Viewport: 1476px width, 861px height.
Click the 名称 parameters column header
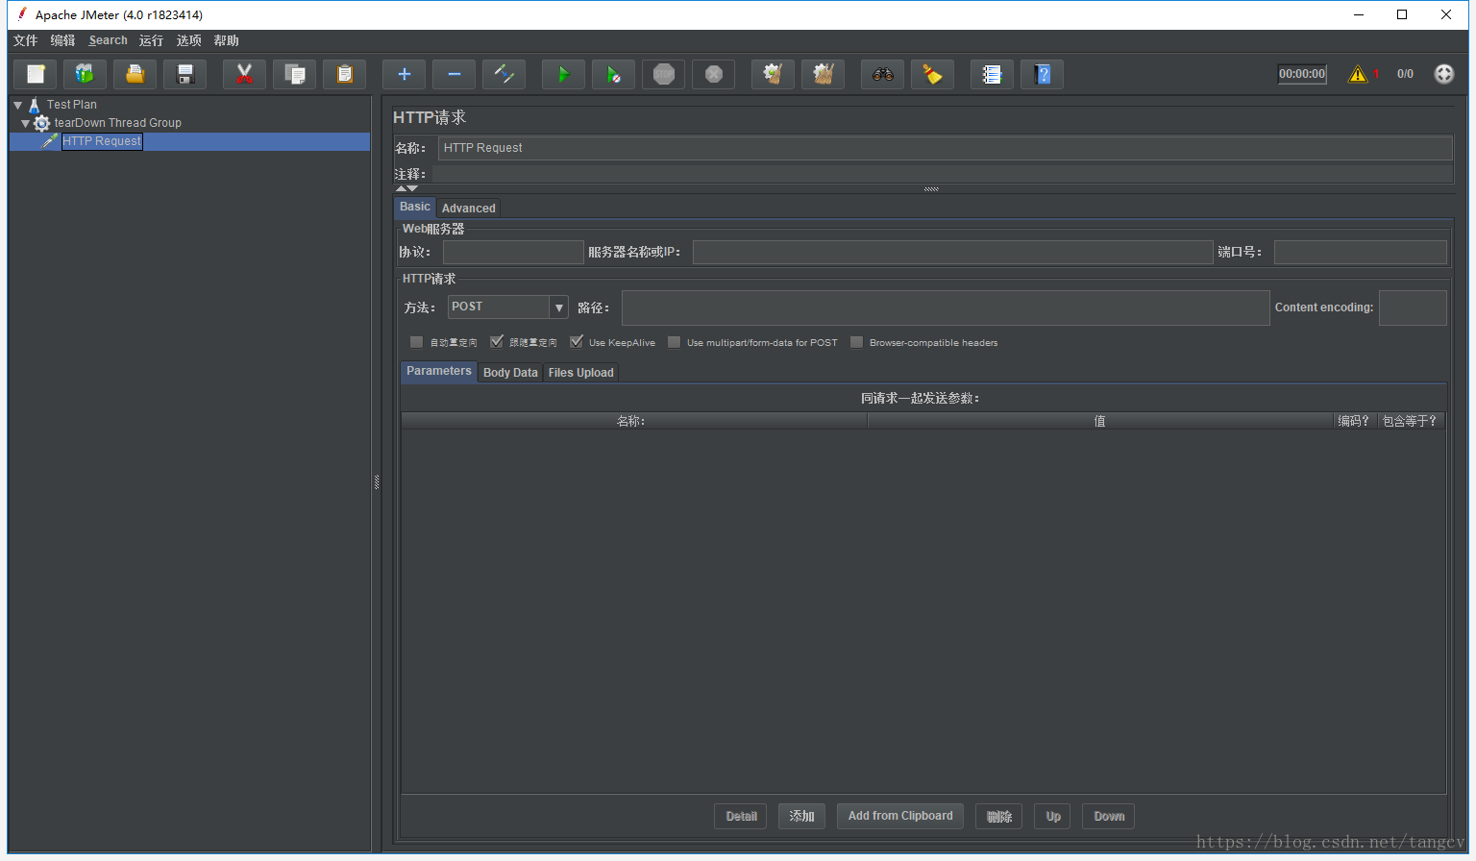click(633, 421)
